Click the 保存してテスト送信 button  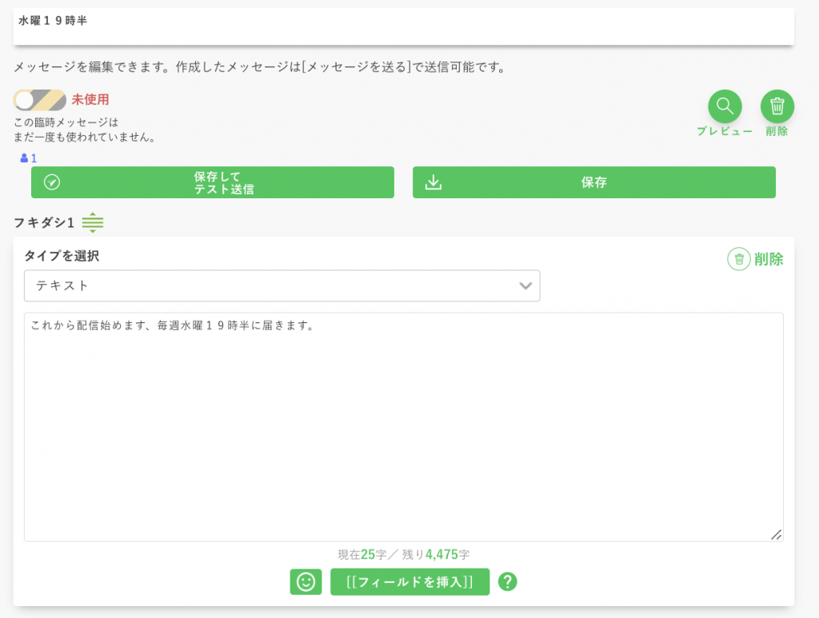(212, 181)
